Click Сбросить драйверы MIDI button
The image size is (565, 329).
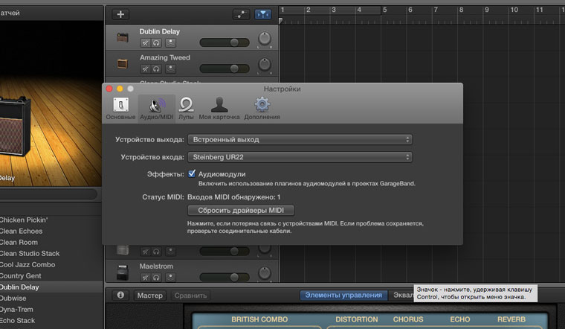(x=241, y=211)
